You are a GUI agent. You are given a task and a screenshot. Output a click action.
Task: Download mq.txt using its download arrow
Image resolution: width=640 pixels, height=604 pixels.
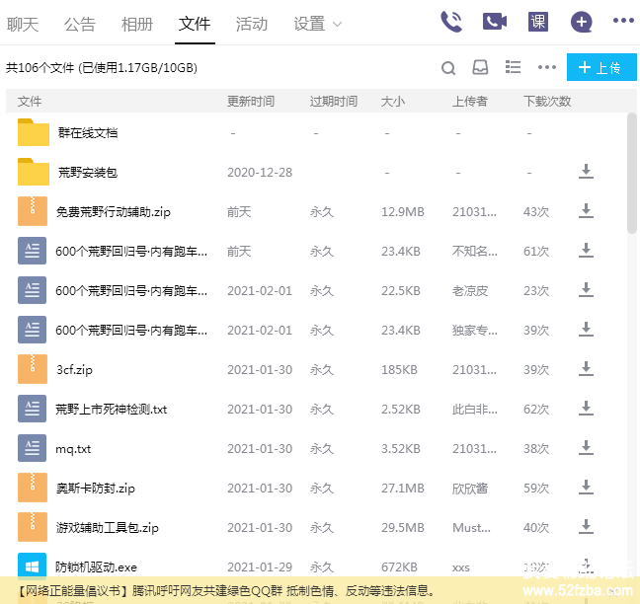586,448
